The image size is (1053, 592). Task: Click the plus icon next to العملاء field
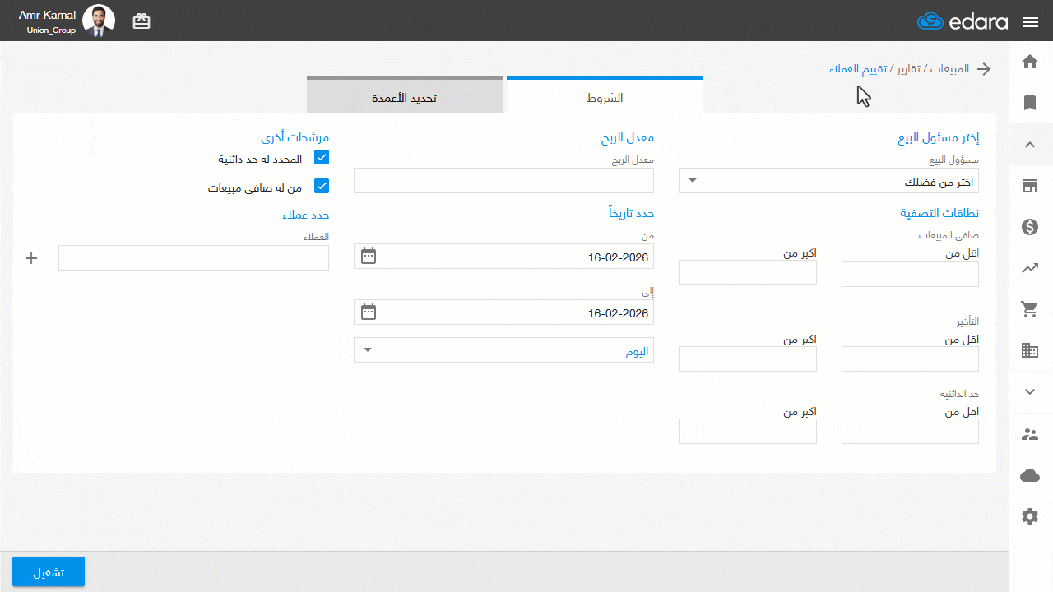click(x=32, y=258)
